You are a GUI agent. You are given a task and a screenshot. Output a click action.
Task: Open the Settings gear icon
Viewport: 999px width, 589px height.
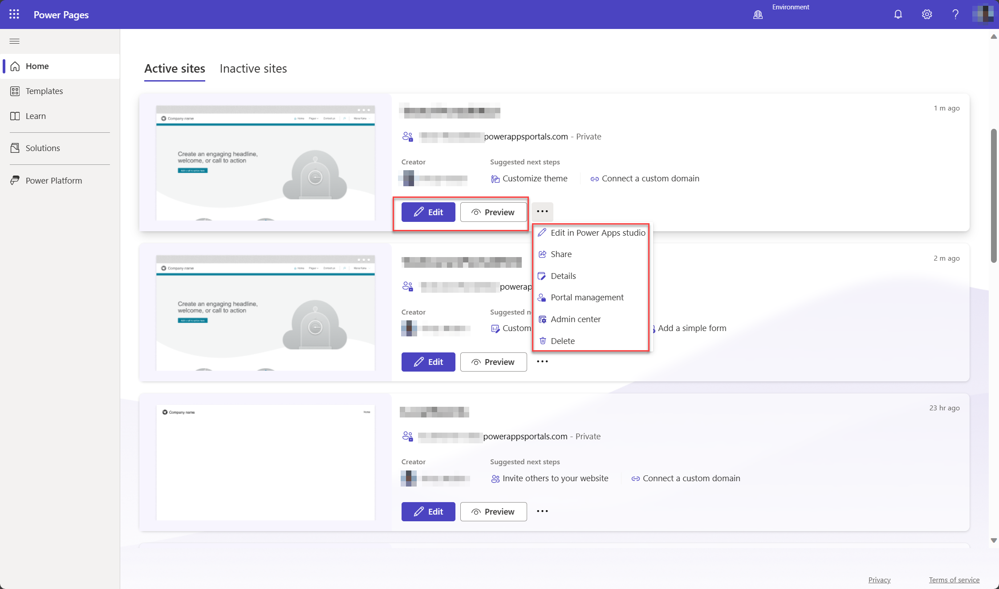(x=926, y=14)
